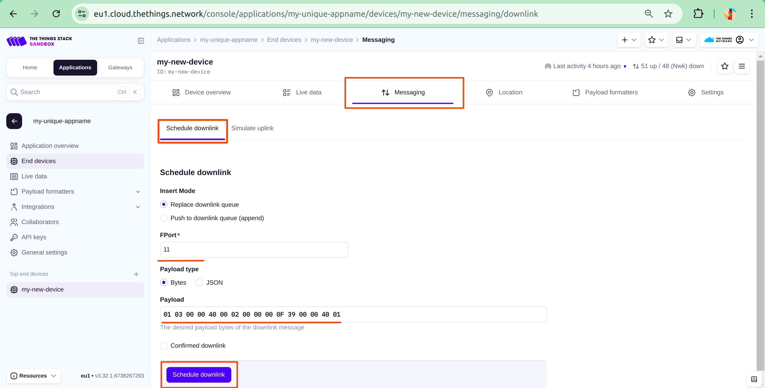Enable the Confirmed downlink checkbox
This screenshot has height=388, width=765.
pos(164,346)
